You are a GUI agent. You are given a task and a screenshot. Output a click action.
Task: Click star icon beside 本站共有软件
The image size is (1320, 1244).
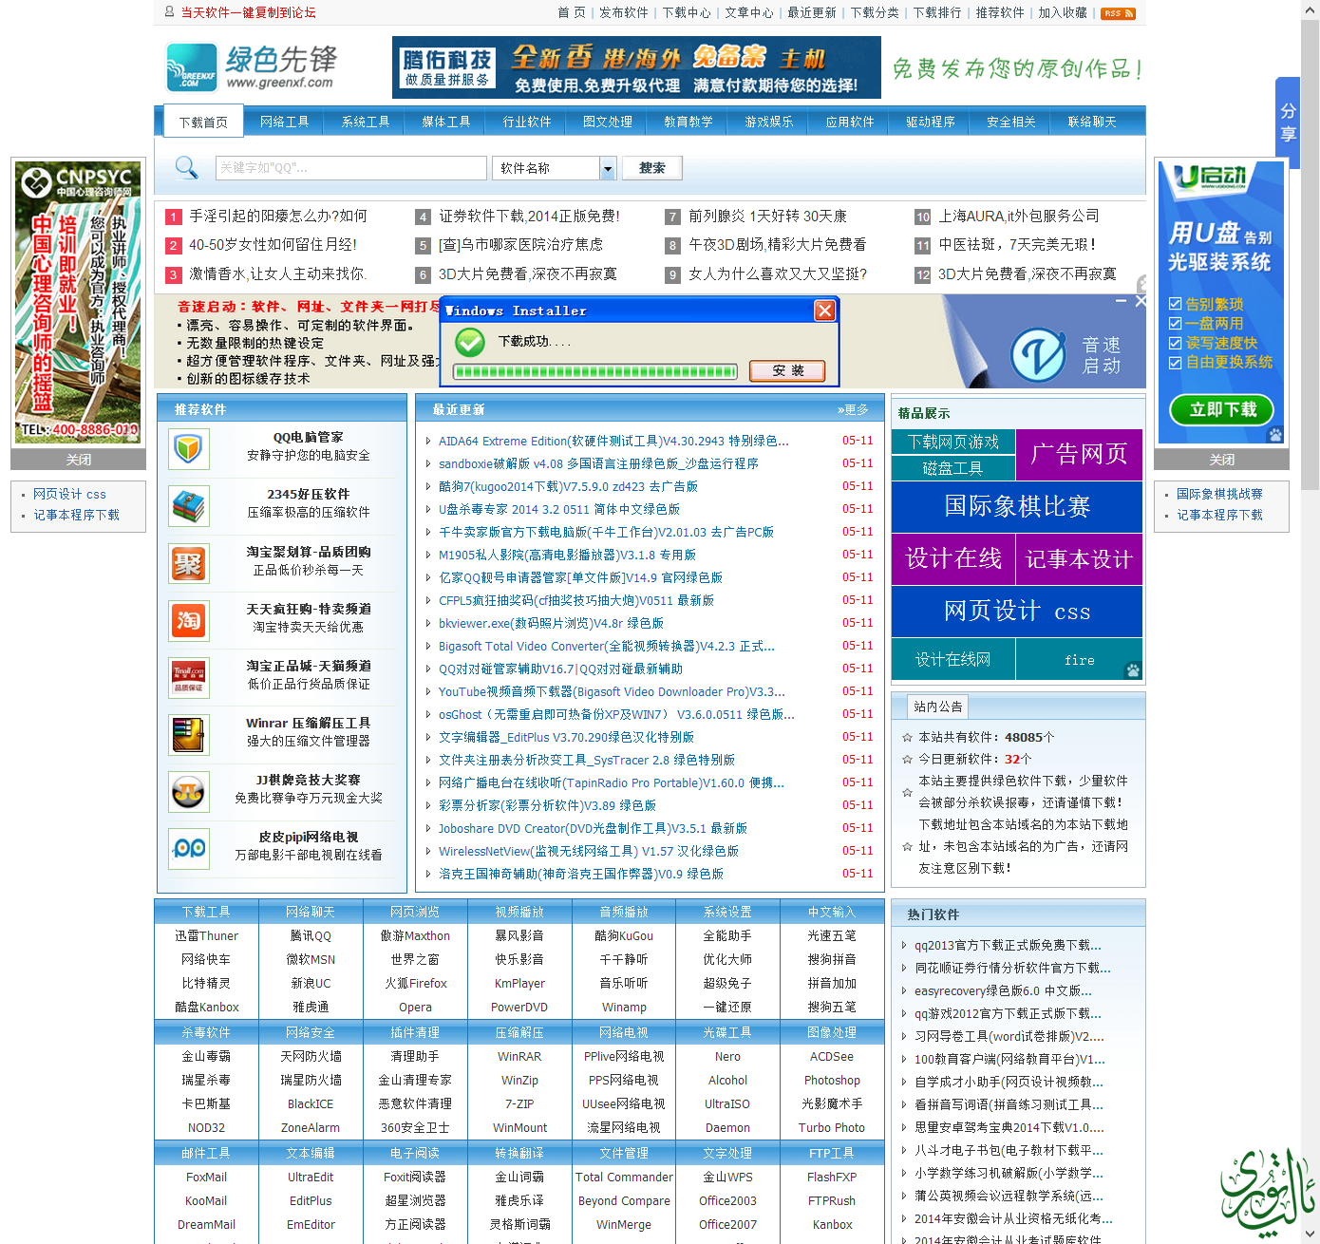coord(907,737)
